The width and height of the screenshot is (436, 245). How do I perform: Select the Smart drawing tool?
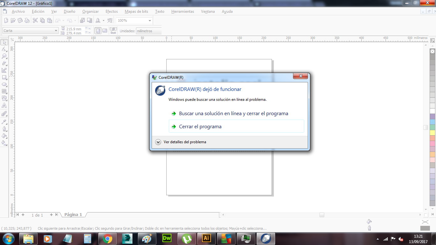(x=4, y=70)
